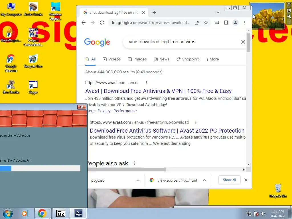Switch to News search tab
Viewport: 292px width, 219px height.
tap(161, 59)
